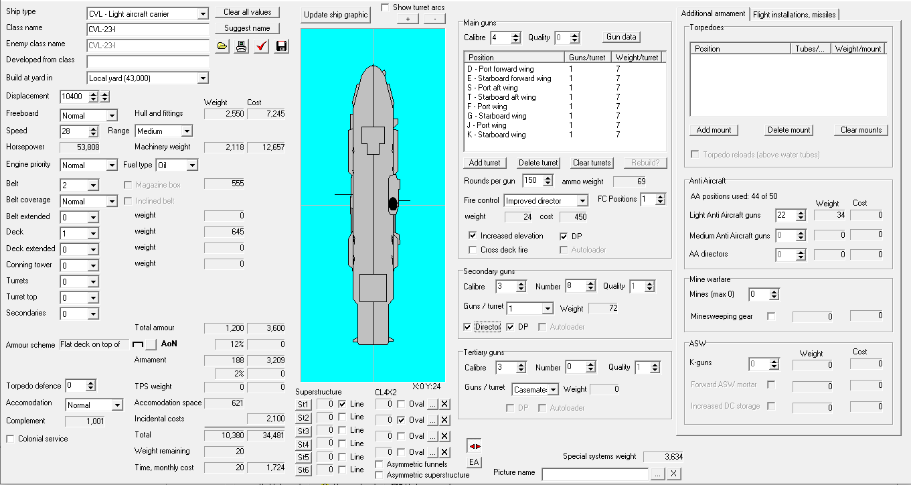The image size is (911, 485).
Task: Open the Fuel type dropdown
Action: [192, 165]
